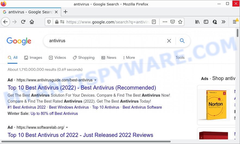Open Top 10 Antivirus sitelink

click(106, 107)
